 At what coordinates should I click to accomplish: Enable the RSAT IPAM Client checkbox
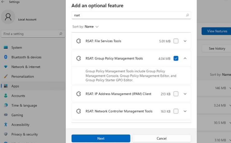point(176,94)
